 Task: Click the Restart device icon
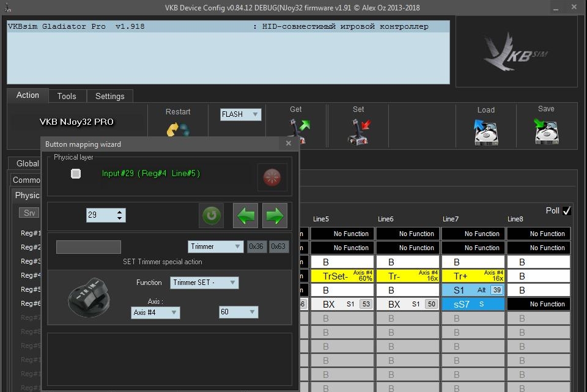click(178, 129)
